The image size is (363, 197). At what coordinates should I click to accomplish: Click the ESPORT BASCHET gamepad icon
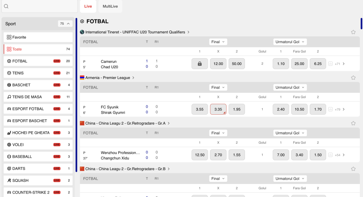(9, 121)
